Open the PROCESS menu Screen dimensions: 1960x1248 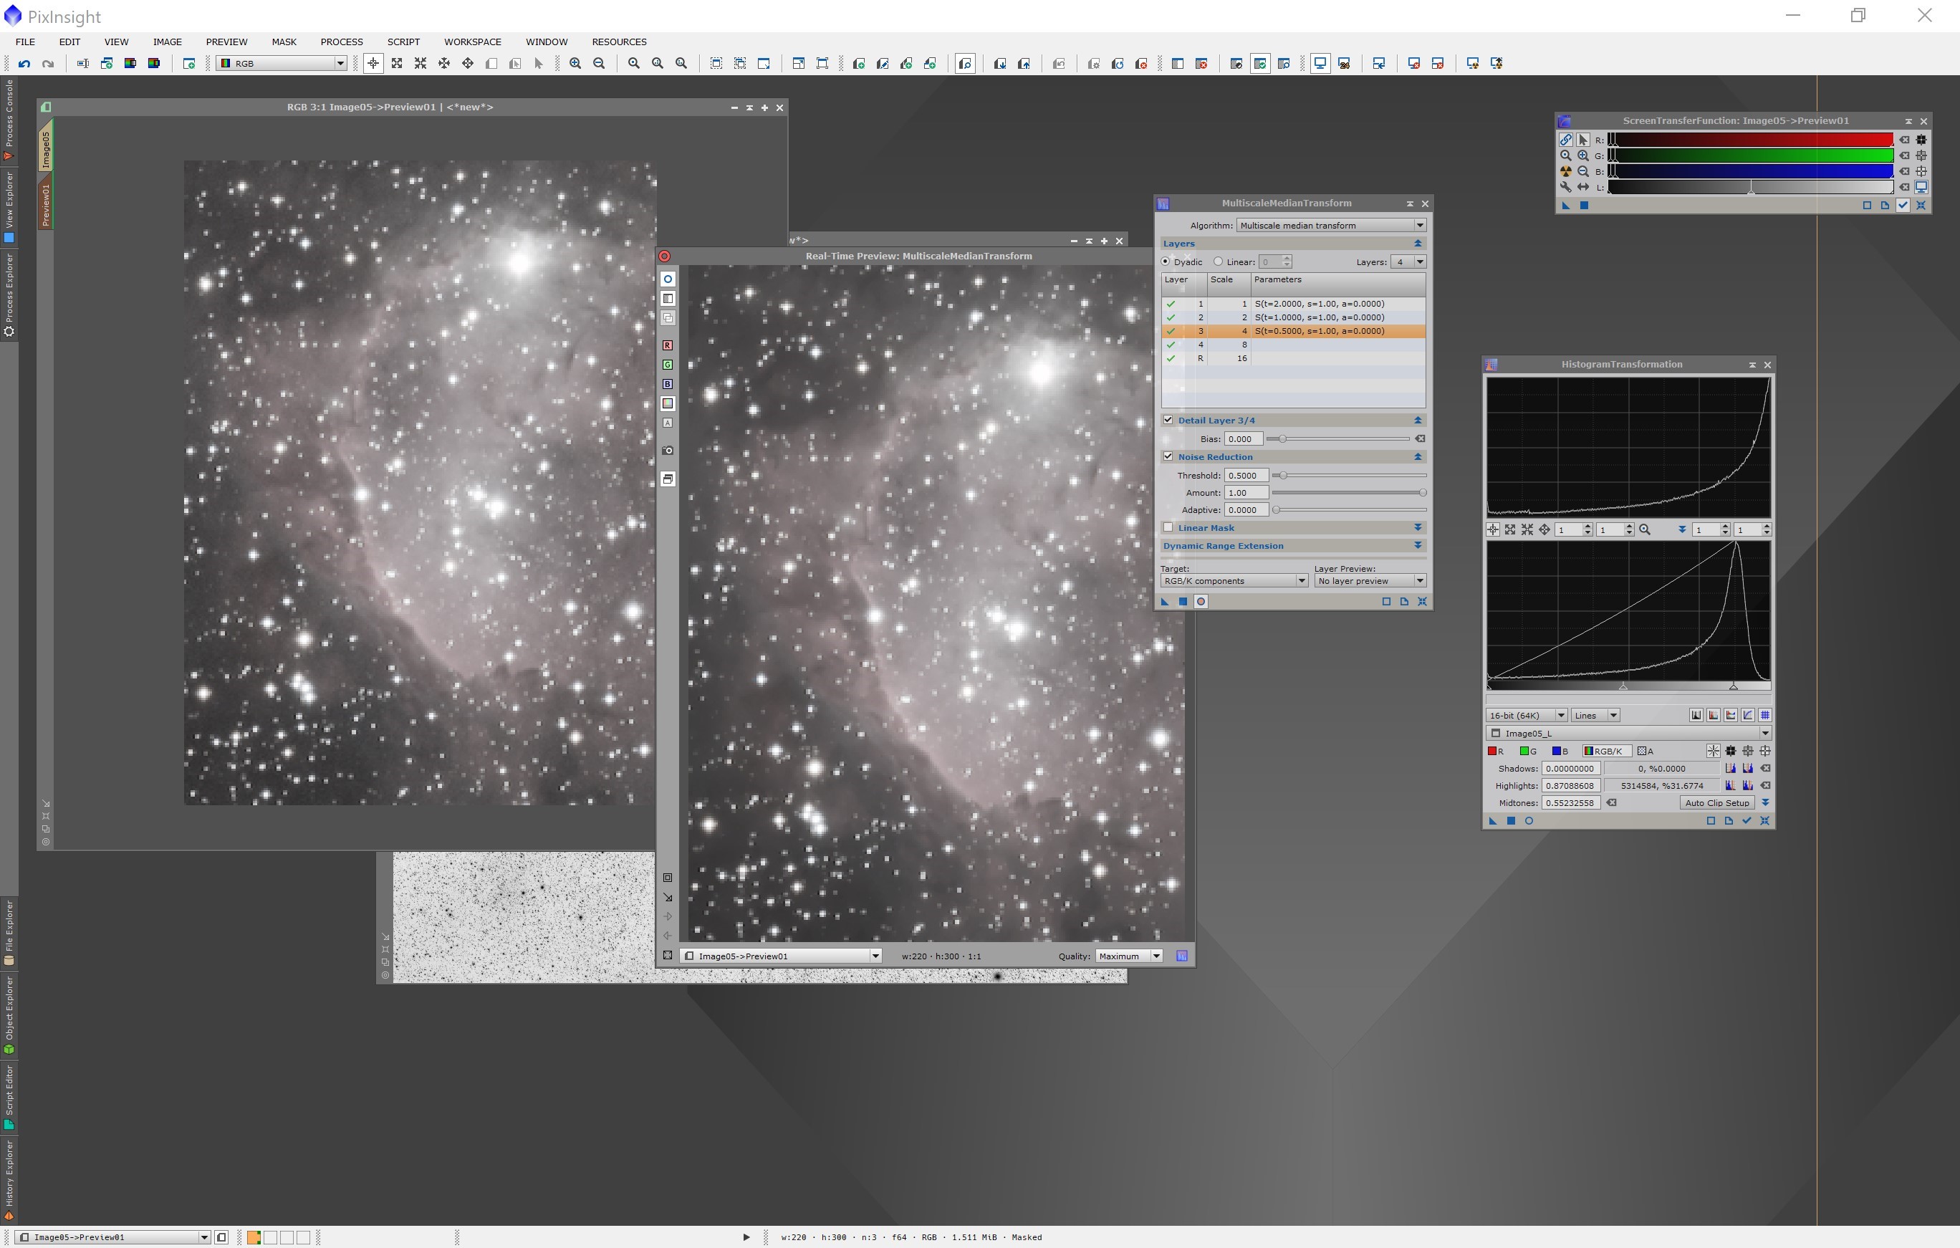tap(341, 42)
